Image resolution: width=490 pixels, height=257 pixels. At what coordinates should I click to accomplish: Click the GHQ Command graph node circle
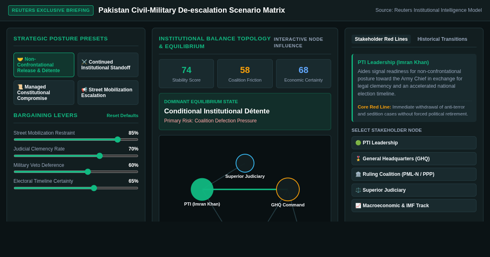(x=288, y=189)
